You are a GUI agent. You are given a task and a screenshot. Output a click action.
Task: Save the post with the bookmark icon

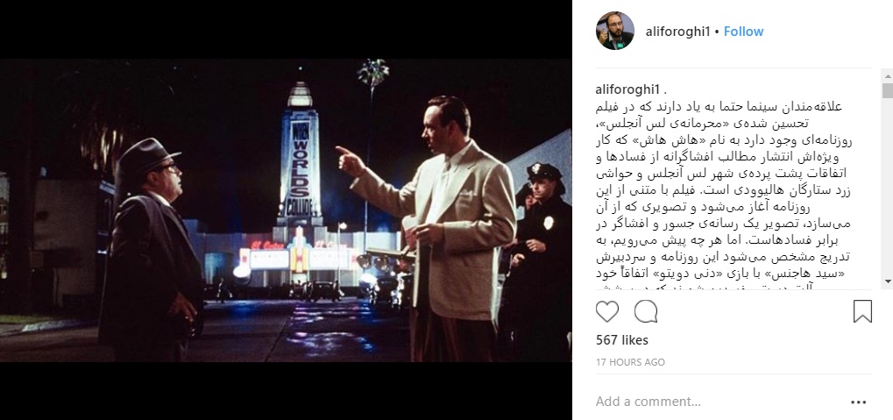862,312
